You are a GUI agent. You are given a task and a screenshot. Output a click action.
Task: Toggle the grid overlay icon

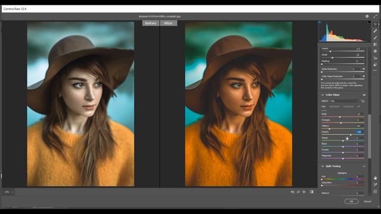point(375,191)
